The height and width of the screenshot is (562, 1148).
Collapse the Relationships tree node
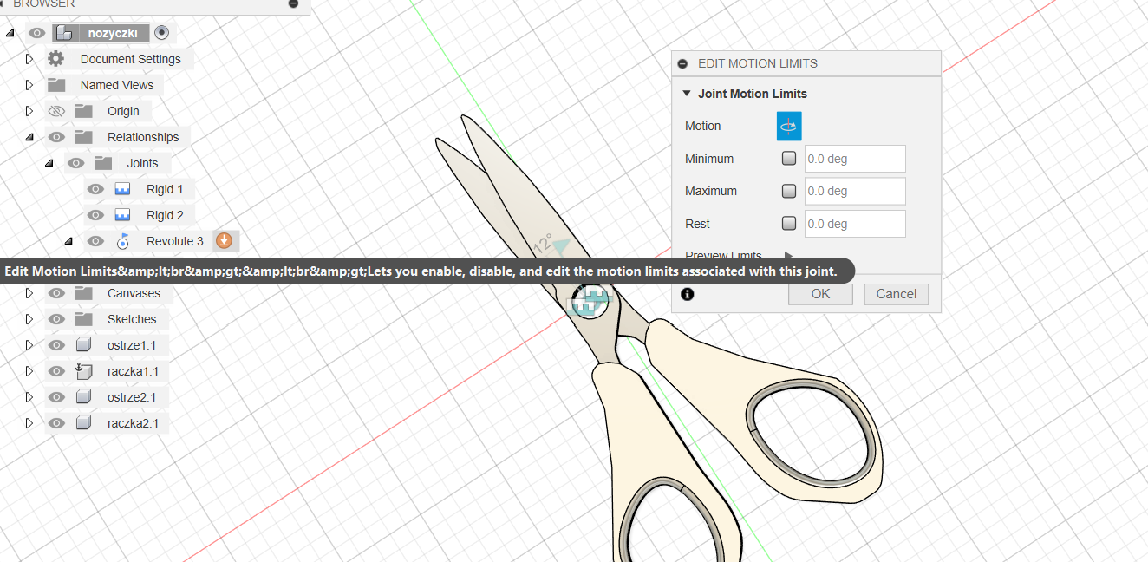pos(29,137)
